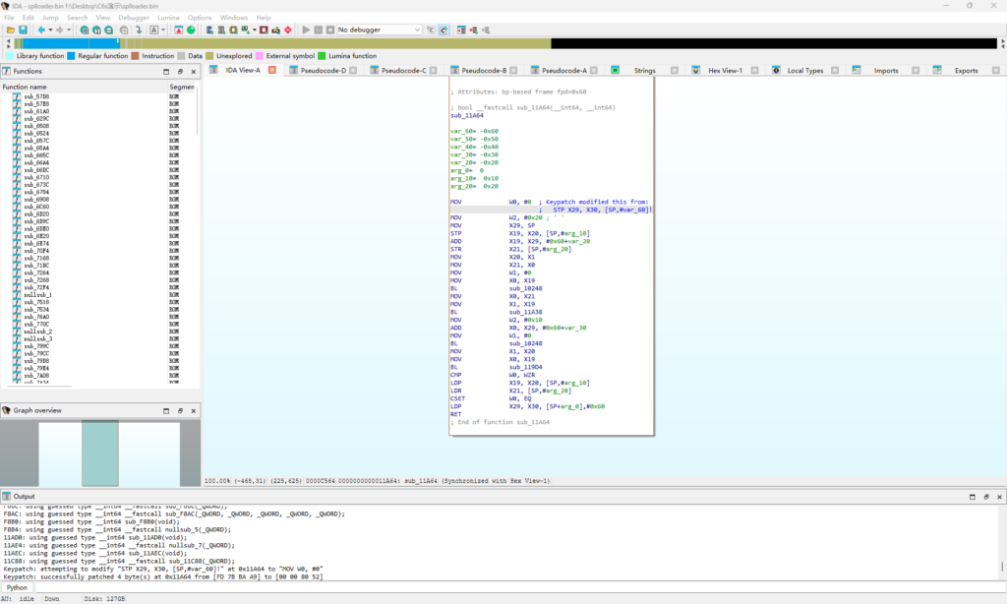Image resolution: width=1007 pixels, height=604 pixels.
Task: Select the Stop process debugger icon
Action: (x=329, y=30)
